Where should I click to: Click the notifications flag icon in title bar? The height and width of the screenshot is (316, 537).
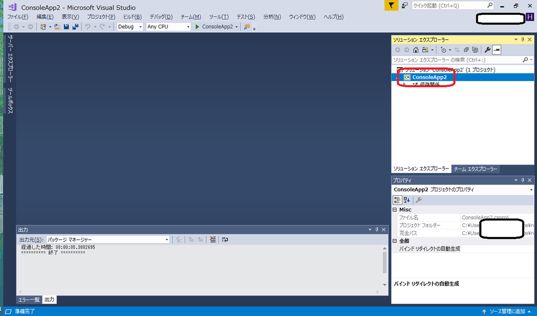click(392, 6)
